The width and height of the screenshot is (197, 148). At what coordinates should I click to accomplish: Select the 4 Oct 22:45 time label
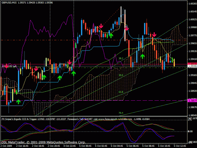click(70, 146)
